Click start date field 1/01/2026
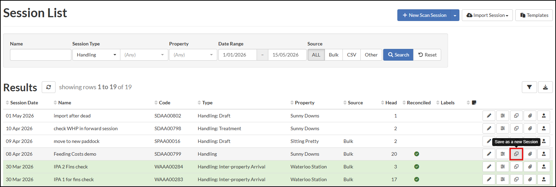 [238, 55]
